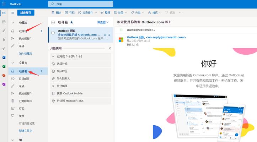Launch Excel from the left rail
Viewport: 257px width, 142px height.
click(x=4, y=66)
